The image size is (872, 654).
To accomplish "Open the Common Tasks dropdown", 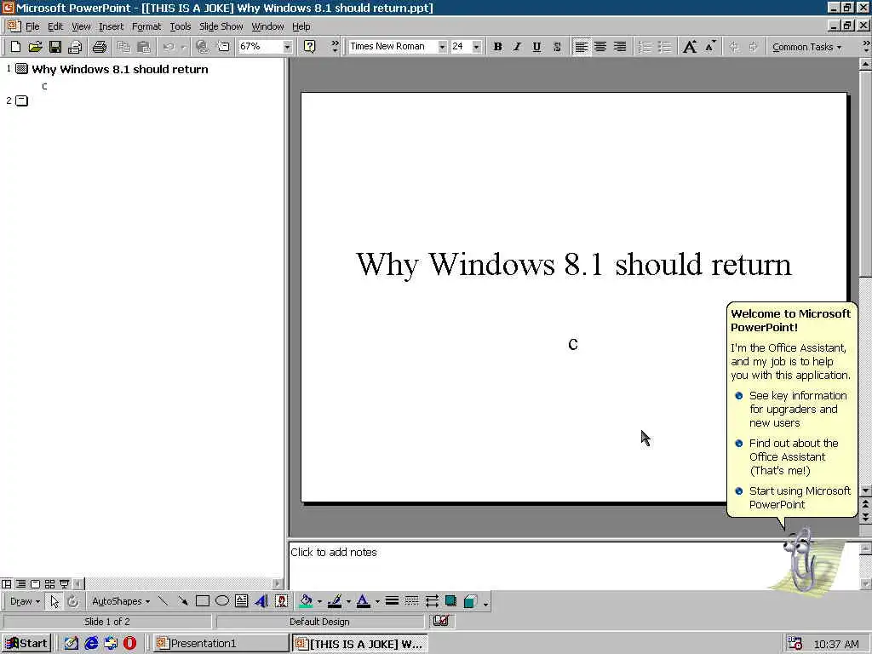I will point(806,48).
